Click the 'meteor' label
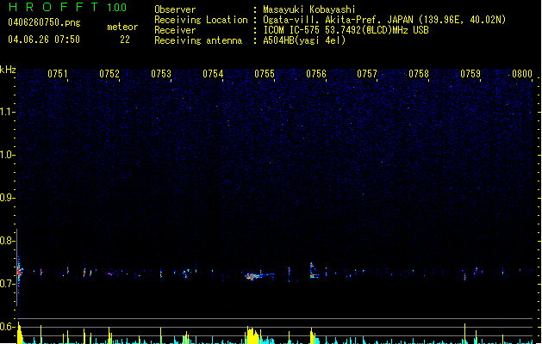 point(122,27)
